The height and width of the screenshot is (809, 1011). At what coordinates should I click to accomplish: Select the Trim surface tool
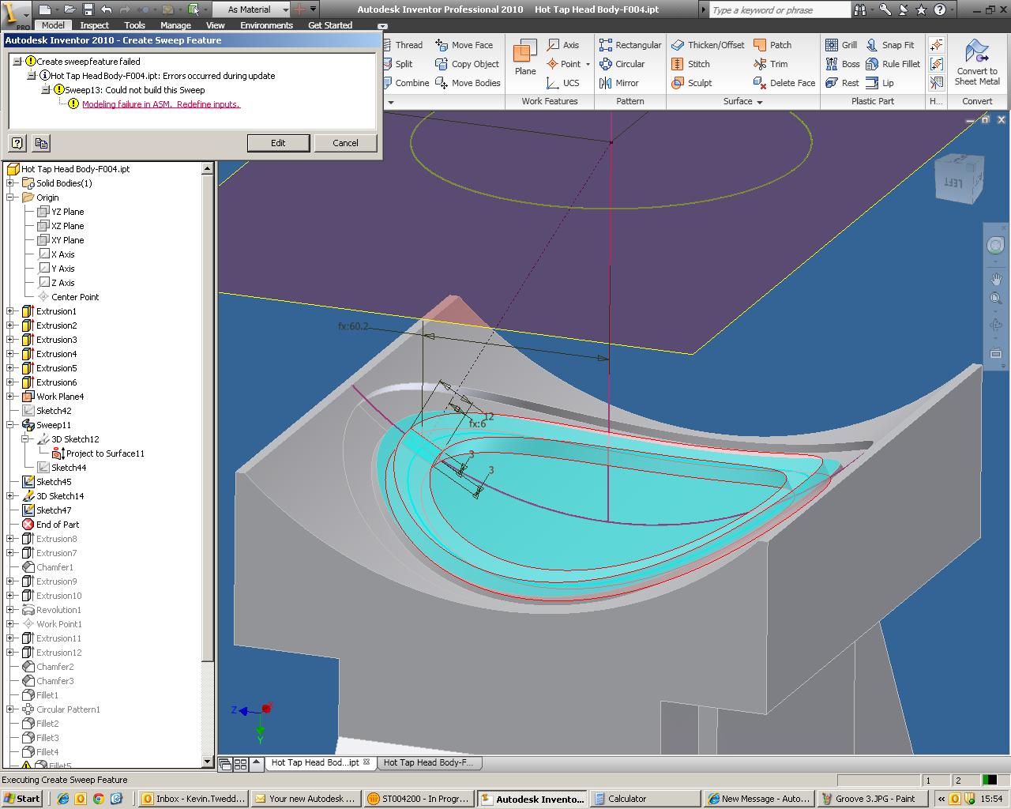click(x=771, y=64)
